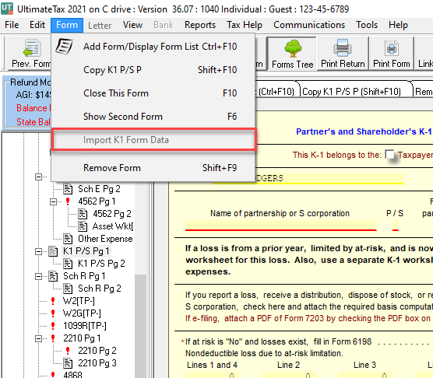The height and width of the screenshot is (378, 433).
Task: Select 1099R[TP-] in forms tree
Action: pos(85,326)
